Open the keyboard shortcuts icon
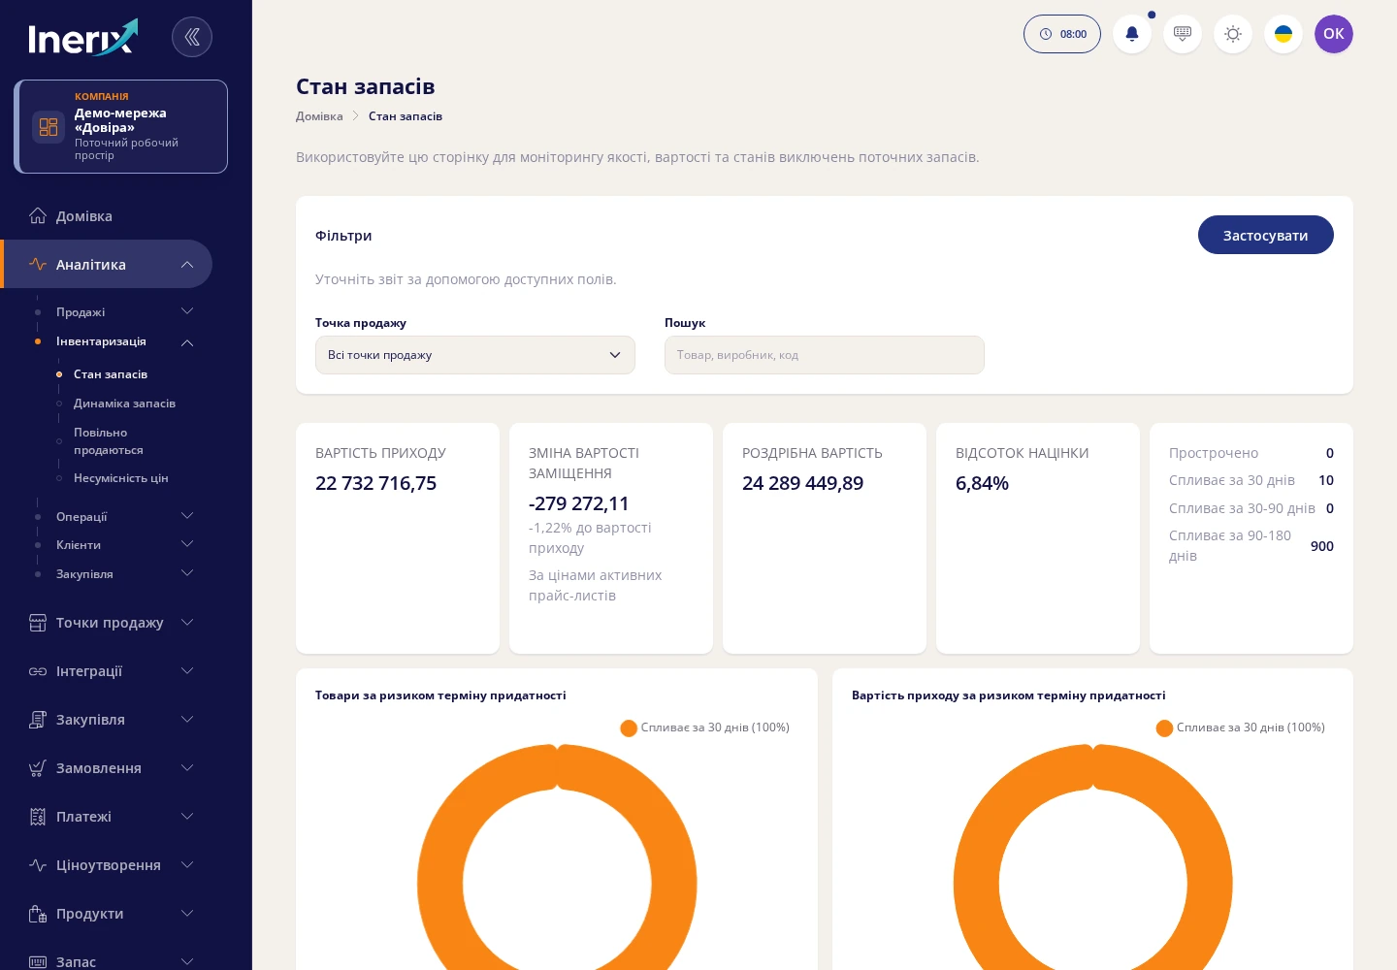This screenshot has width=1397, height=970. click(1183, 34)
